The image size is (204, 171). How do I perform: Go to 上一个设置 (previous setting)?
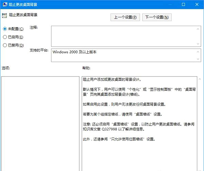(x=125, y=17)
